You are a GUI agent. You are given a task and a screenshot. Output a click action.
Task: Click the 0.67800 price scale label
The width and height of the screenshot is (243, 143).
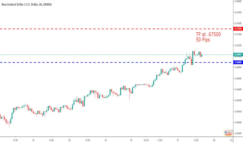point(238,12)
